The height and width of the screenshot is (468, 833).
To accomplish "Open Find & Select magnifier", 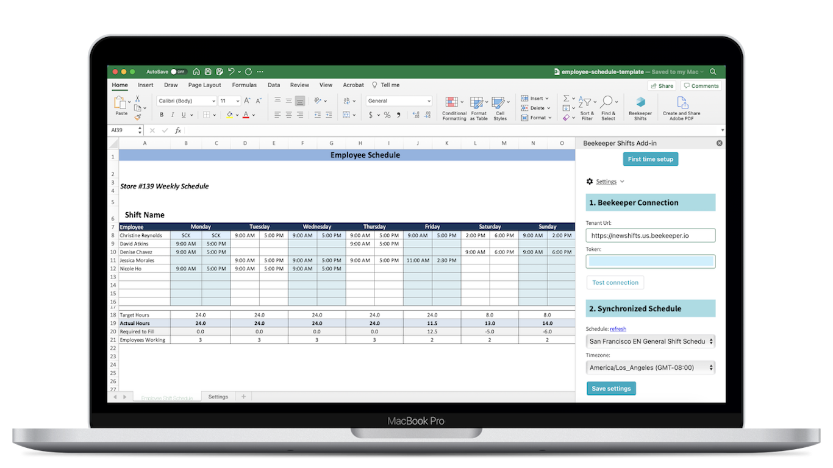I will coord(608,108).
